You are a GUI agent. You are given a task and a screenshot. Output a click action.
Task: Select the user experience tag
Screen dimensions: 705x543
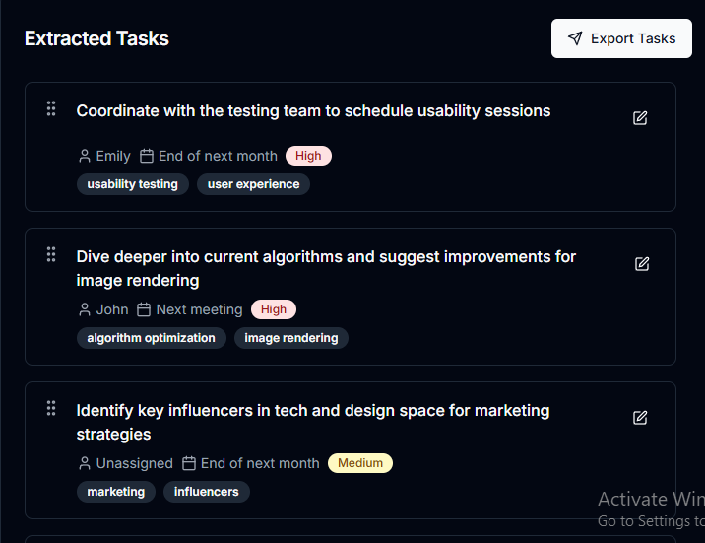click(253, 184)
